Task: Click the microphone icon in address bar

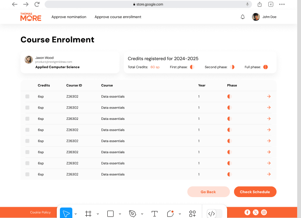Action: [x=247, y=4]
